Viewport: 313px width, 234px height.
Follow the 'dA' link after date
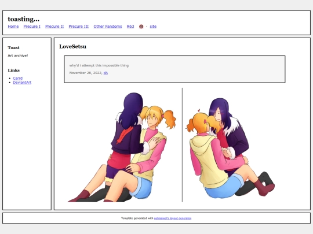105,73
